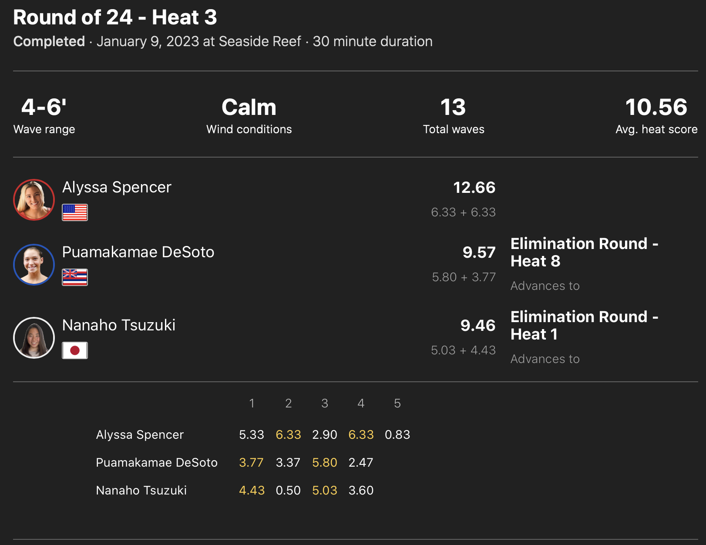Select Nanaho Tsuzuki's name in results list

(x=118, y=325)
